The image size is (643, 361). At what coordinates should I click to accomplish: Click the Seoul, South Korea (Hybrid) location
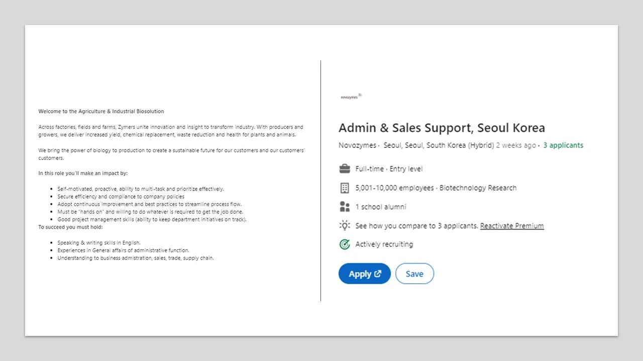tap(438, 145)
